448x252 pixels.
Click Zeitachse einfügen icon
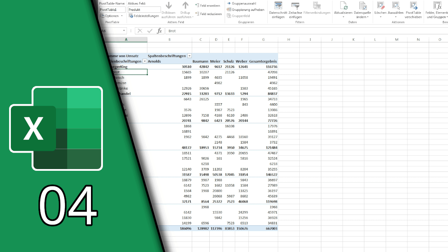[x=295, y=6]
